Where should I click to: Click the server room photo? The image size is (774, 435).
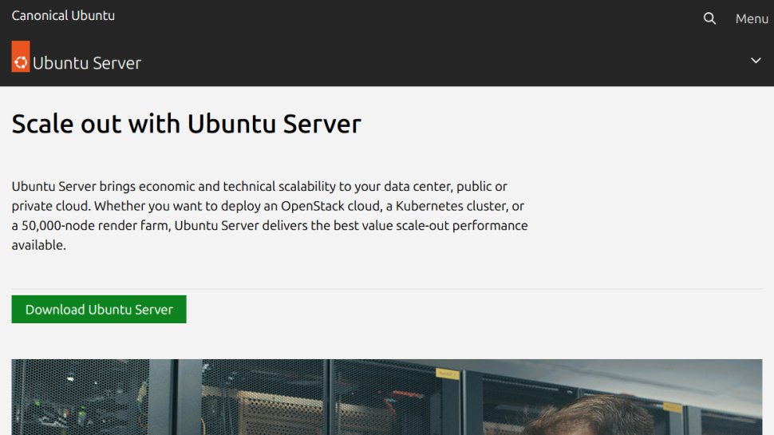point(387,397)
